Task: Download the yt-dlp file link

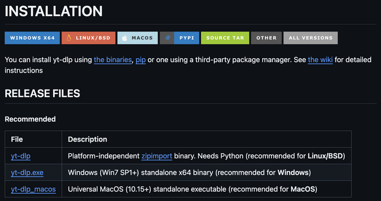Action: pyautogui.click(x=21, y=156)
